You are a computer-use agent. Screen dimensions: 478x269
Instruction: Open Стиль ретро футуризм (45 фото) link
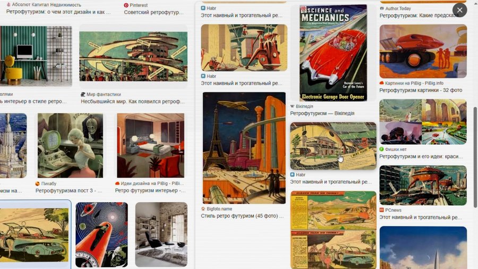(242, 216)
